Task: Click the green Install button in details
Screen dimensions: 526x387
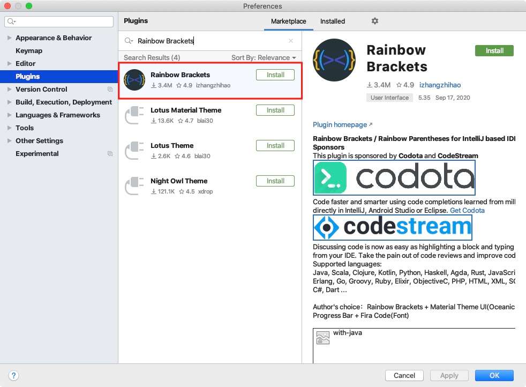Action: [x=494, y=51]
